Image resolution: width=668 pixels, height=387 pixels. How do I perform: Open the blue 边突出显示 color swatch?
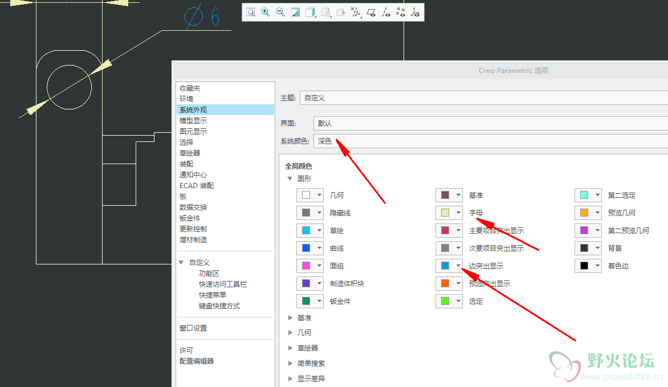449,266
